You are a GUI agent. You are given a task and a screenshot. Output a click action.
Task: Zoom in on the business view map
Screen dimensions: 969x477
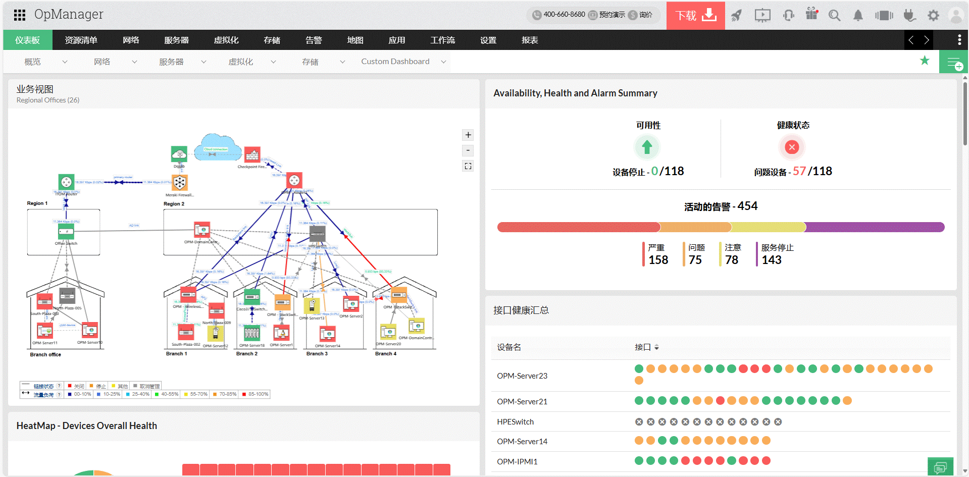468,135
